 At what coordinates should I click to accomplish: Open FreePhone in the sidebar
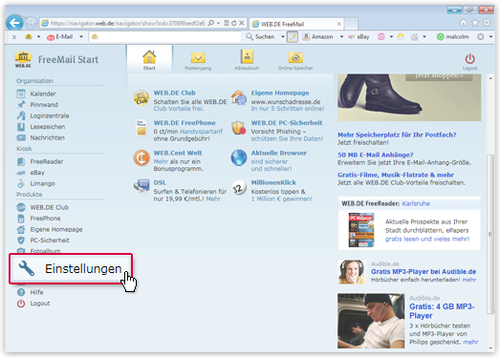[x=45, y=219]
